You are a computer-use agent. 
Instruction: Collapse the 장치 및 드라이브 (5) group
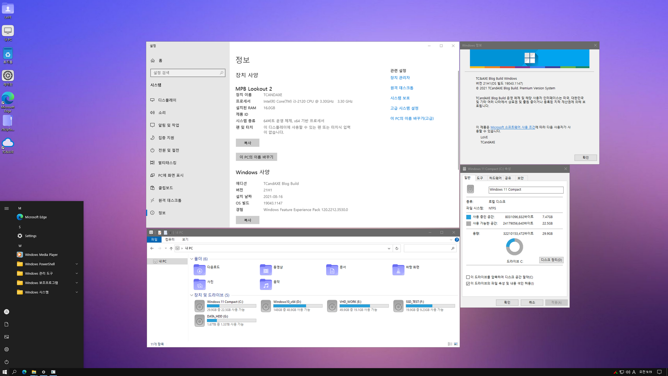192,295
